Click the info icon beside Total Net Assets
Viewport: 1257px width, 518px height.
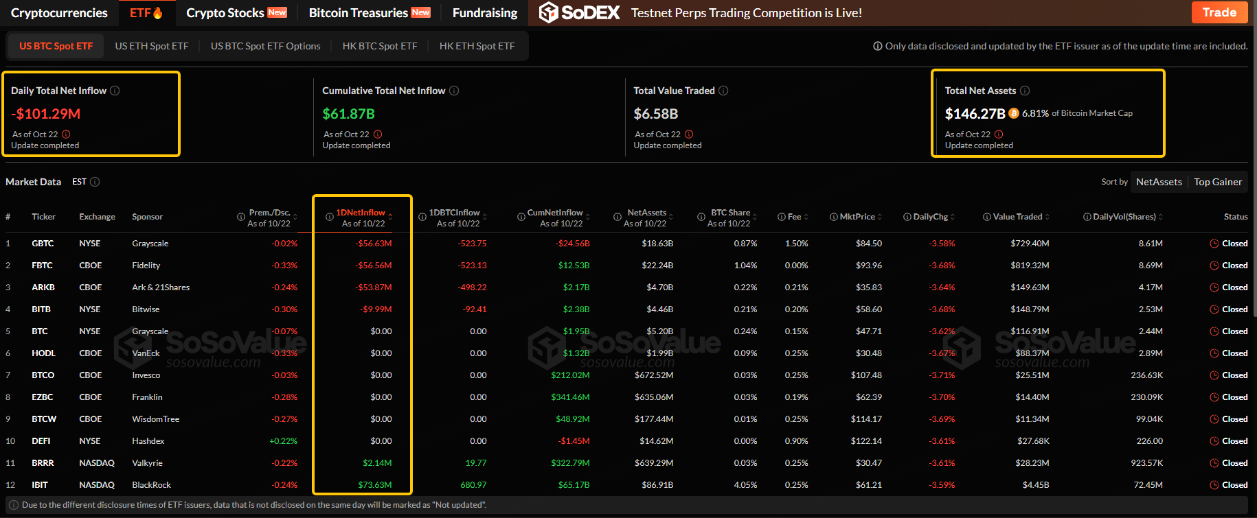tap(1025, 91)
